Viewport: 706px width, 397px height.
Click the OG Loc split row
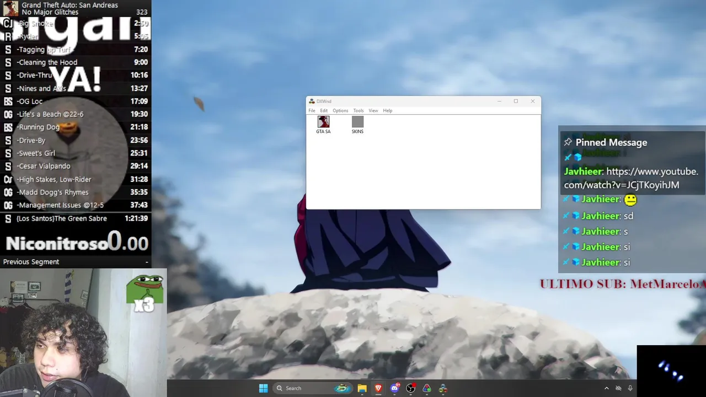(x=76, y=101)
